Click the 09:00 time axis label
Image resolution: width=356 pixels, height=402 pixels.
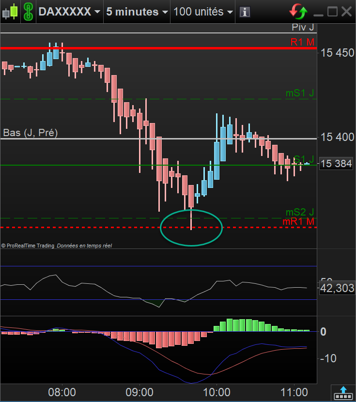139,392
